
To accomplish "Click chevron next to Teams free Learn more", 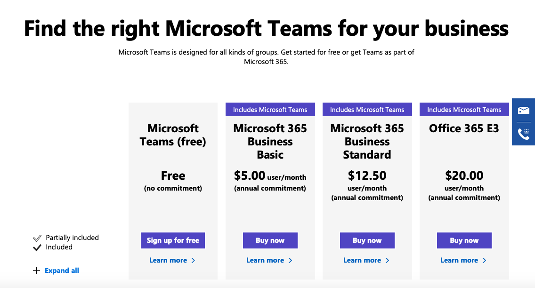I will [193, 260].
